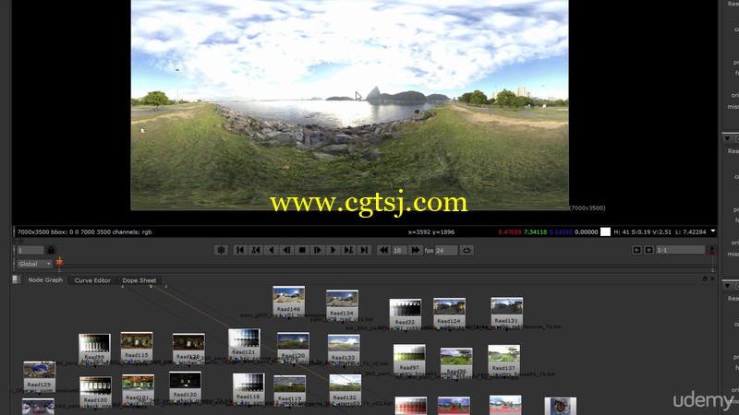This screenshot has height=415, width=739.
Task: Select the Read128 node
Action: pos(188,349)
